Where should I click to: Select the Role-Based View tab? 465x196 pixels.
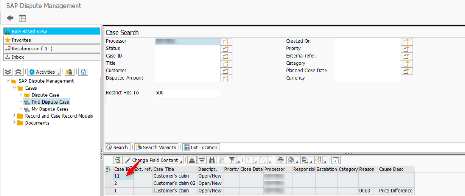(x=52, y=31)
